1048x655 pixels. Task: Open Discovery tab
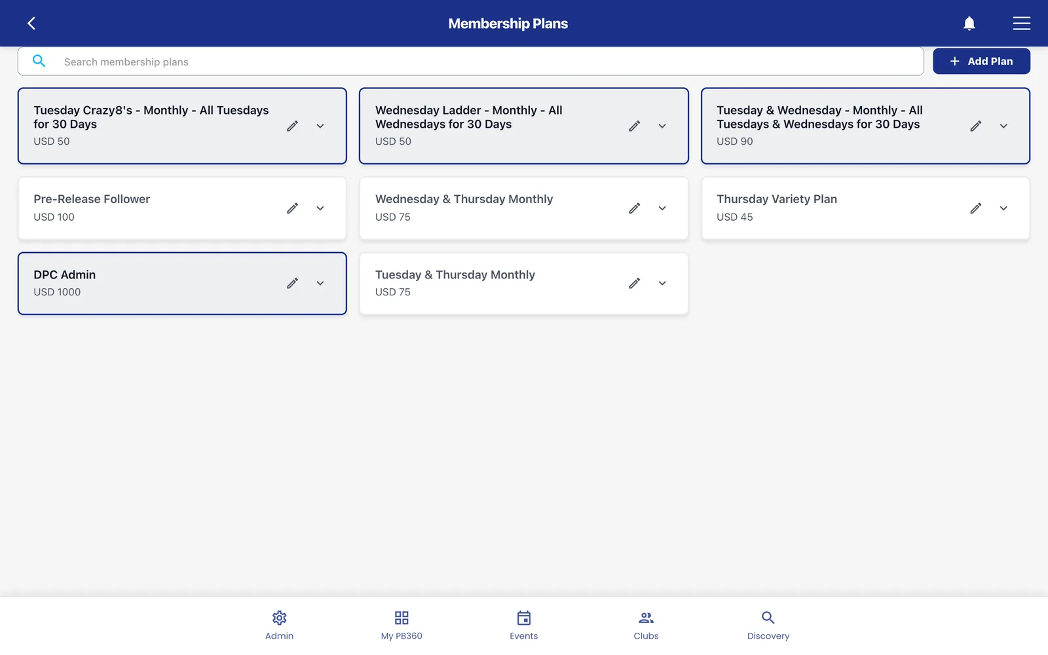pyautogui.click(x=768, y=626)
